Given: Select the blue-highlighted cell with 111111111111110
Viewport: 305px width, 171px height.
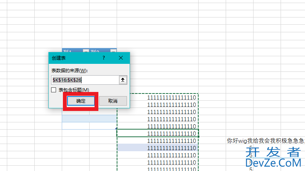Looking at the screenshot, I should pos(158,147).
